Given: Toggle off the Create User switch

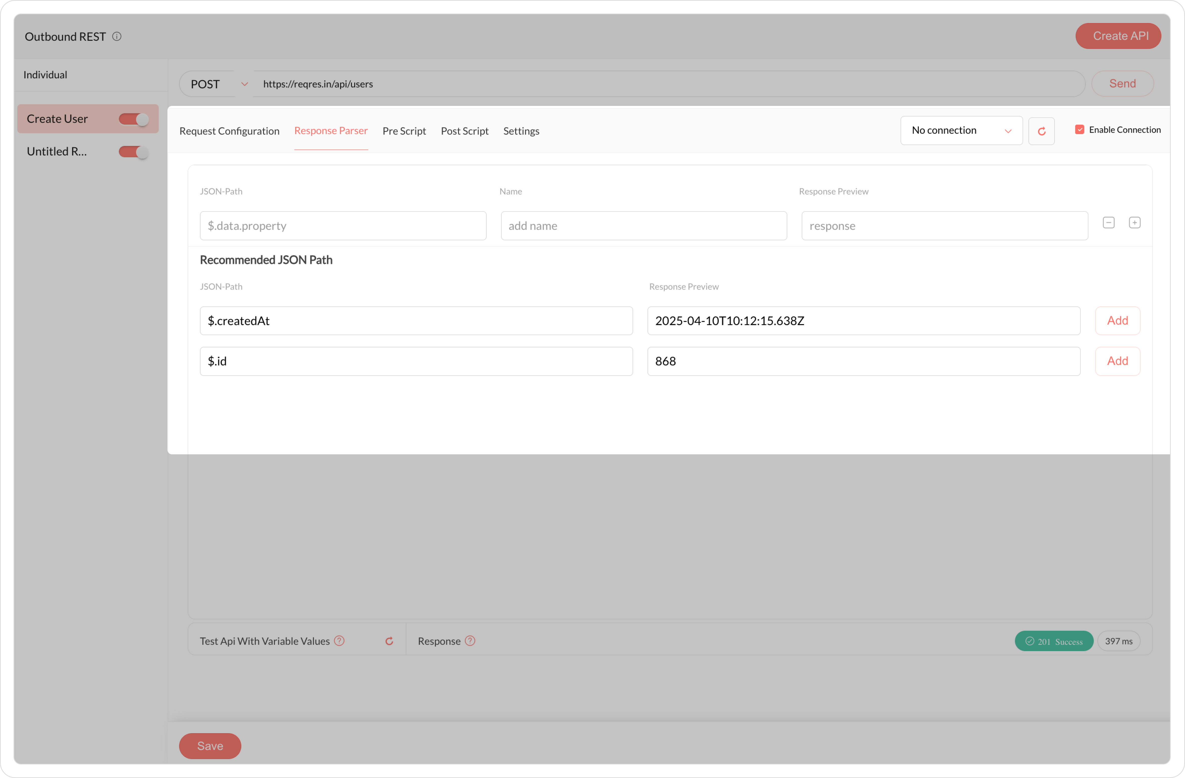Looking at the screenshot, I should click(133, 119).
